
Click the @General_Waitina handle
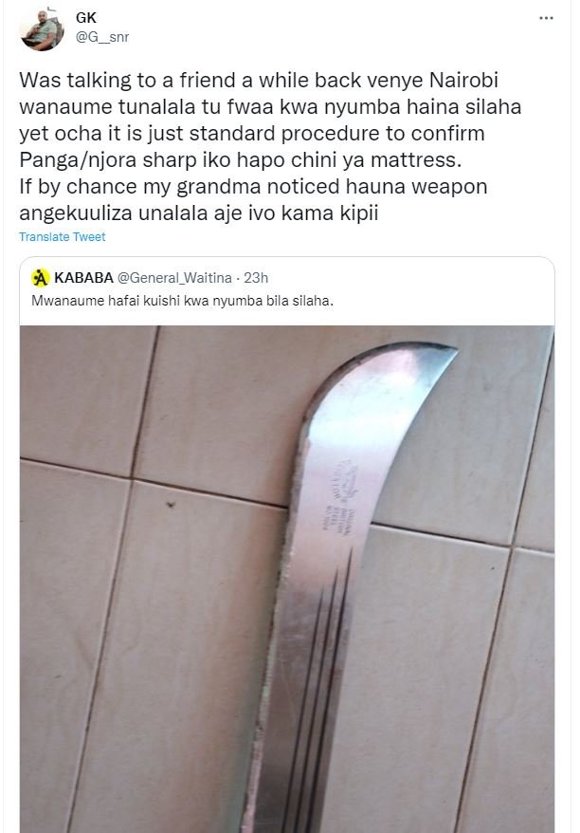coord(174,278)
